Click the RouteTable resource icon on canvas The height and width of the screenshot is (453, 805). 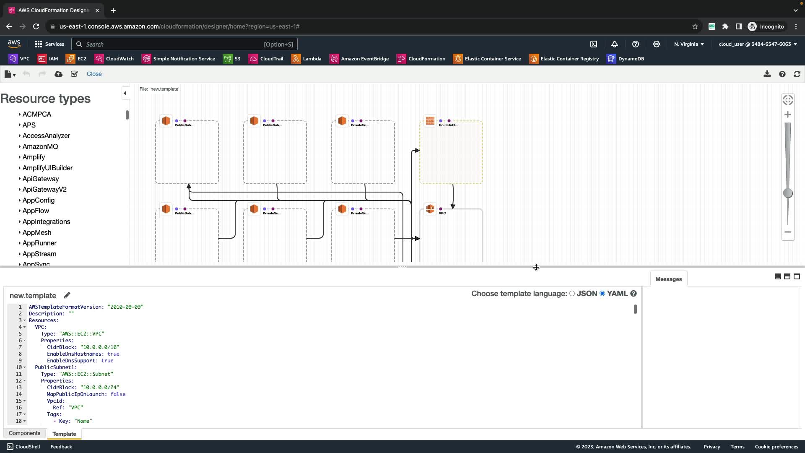[430, 121]
